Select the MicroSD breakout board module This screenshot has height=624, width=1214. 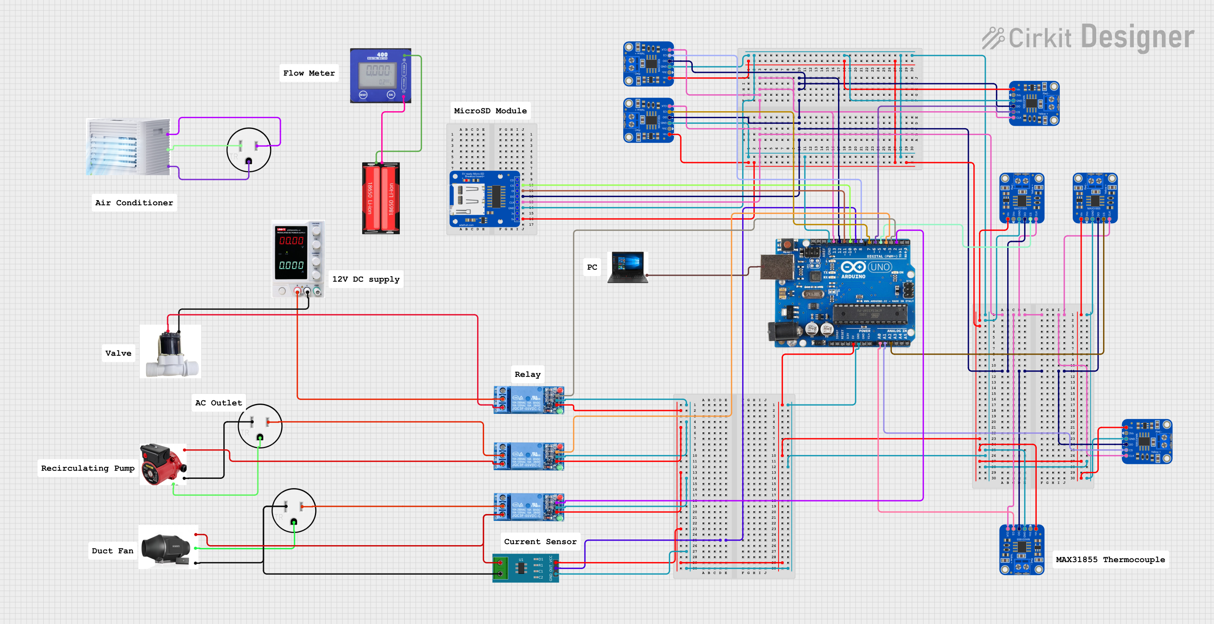pos(484,199)
